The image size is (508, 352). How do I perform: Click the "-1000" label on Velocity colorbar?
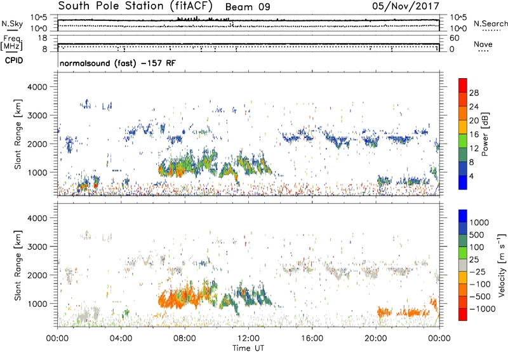point(483,309)
